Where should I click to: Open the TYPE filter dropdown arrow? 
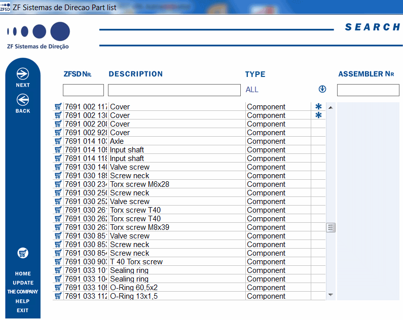coord(322,90)
